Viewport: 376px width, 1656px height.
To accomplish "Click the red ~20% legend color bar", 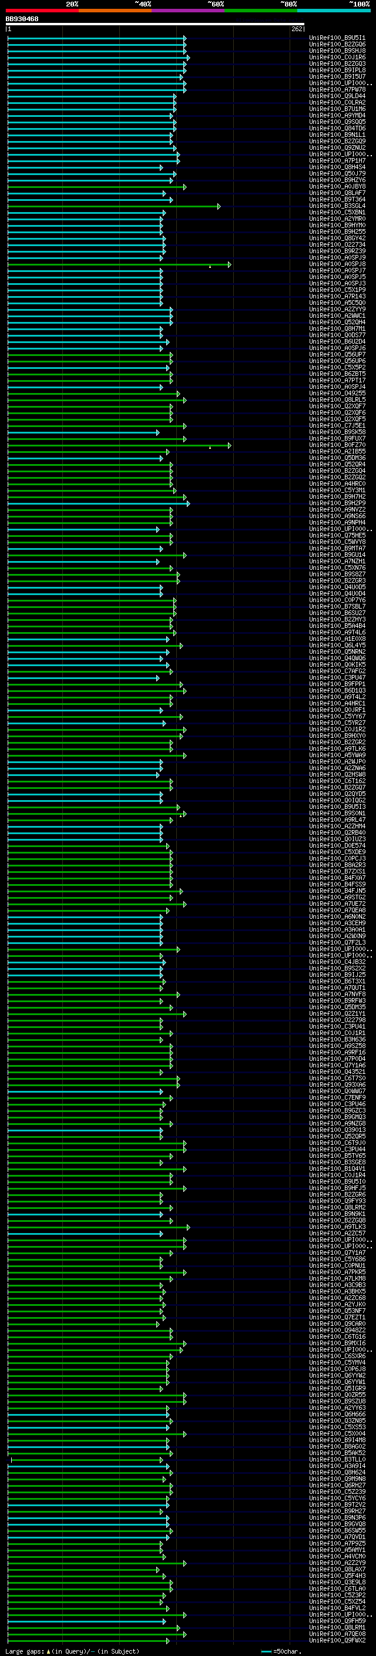I will pos(42,11).
